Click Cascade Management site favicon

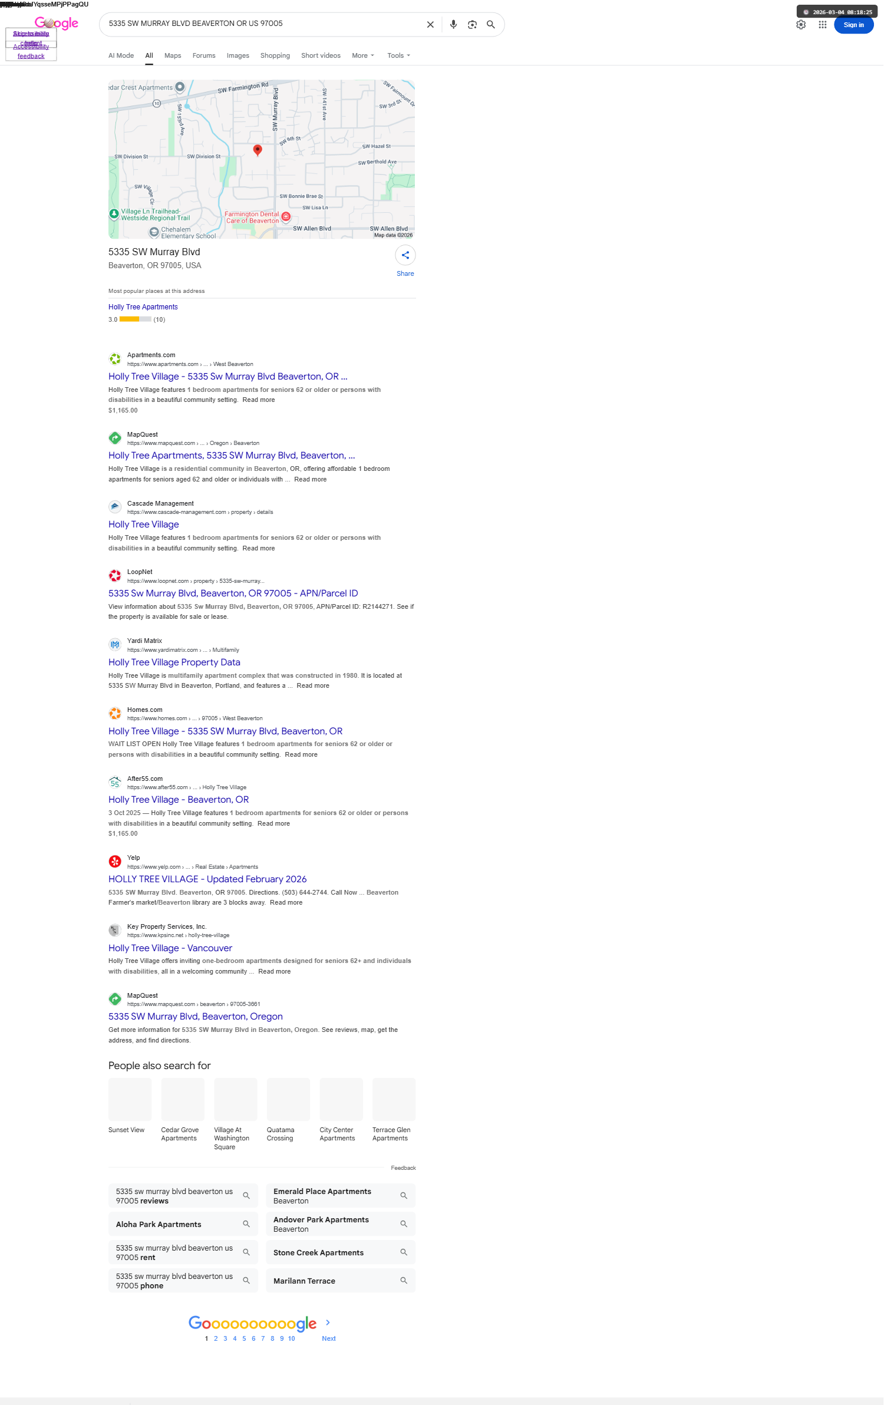pos(115,507)
